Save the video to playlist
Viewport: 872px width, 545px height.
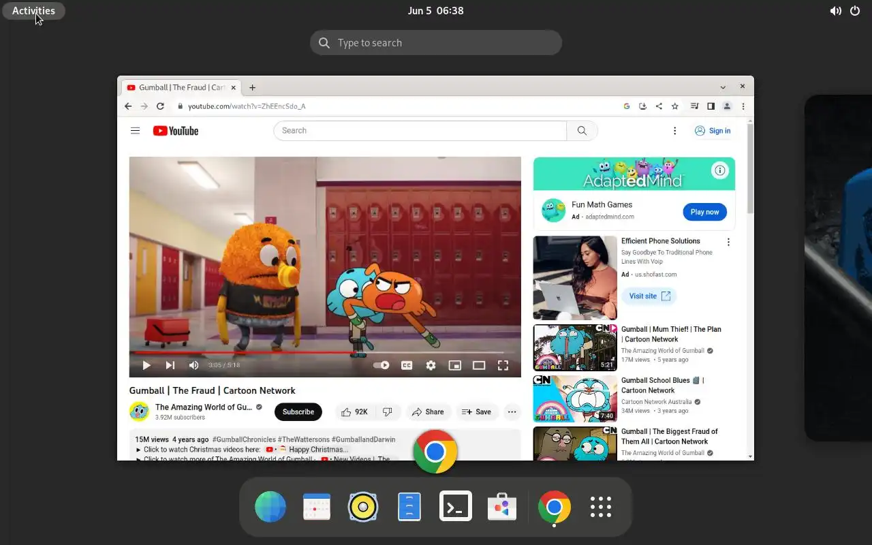pos(476,411)
